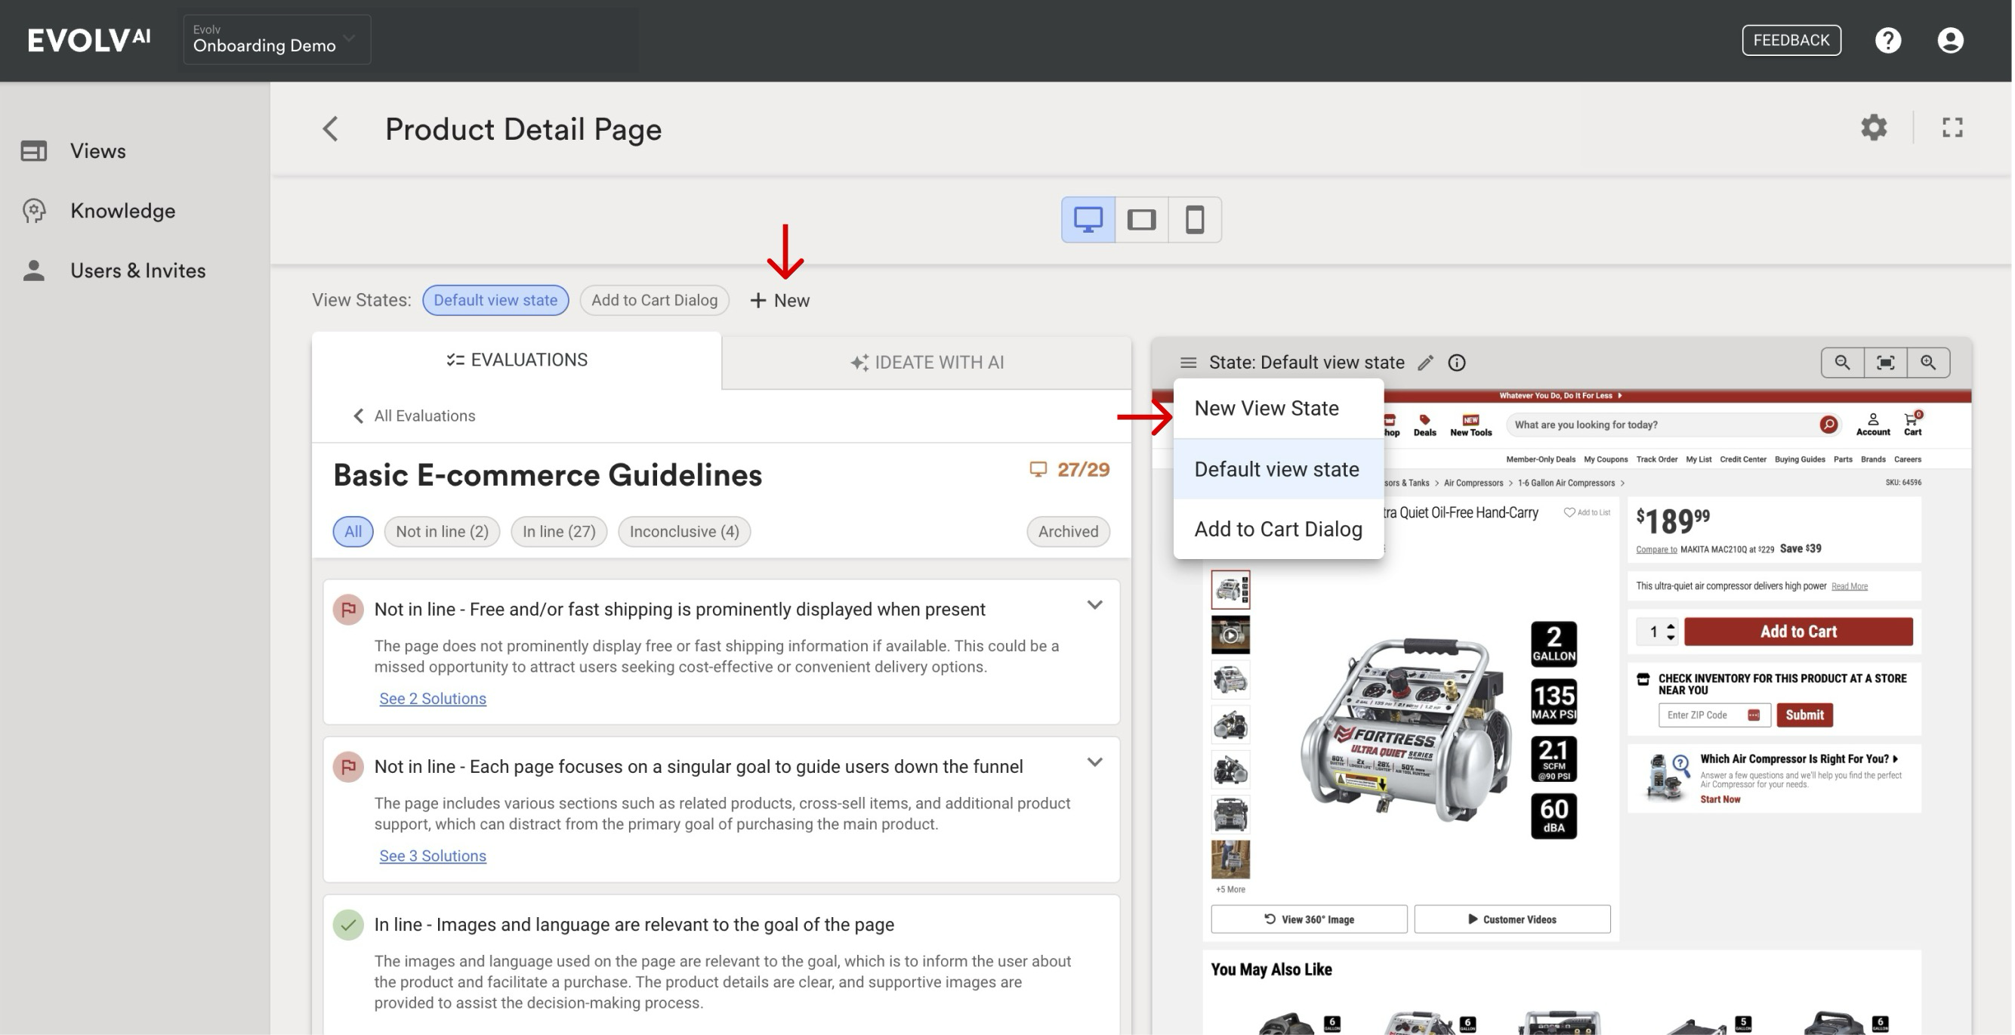
Task: Filter by Not in line (2)
Action: click(x=442, y=531)
